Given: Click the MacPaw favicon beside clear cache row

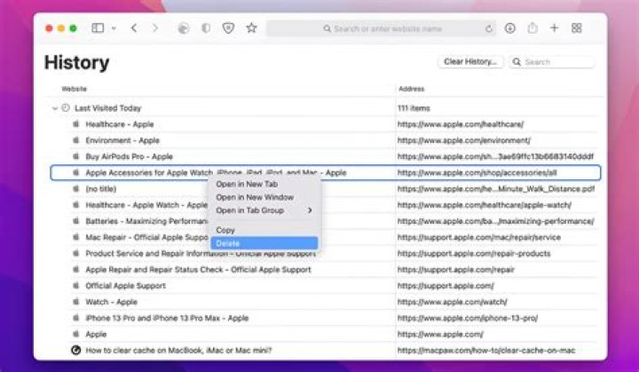Looking at the screenshot, I should 75,351.
